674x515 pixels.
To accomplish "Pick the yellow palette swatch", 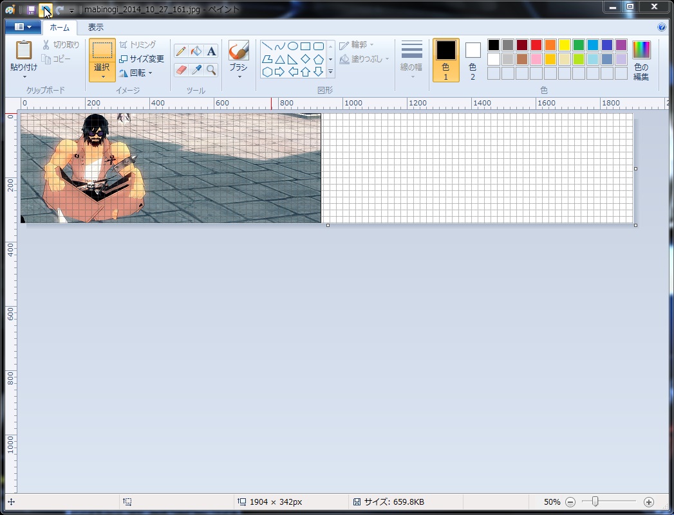I will [x=565, y=44].
